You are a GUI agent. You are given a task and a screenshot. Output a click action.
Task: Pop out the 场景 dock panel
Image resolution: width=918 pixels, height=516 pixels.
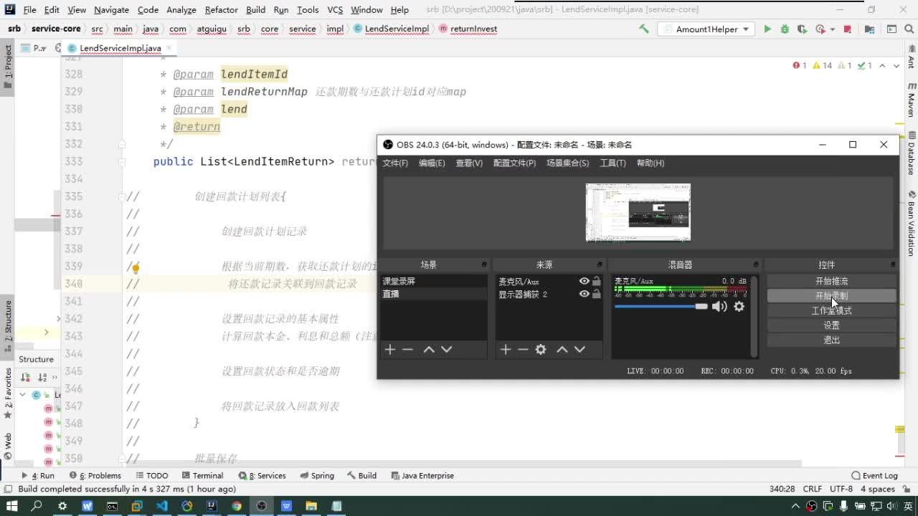[x=484, y=264]
